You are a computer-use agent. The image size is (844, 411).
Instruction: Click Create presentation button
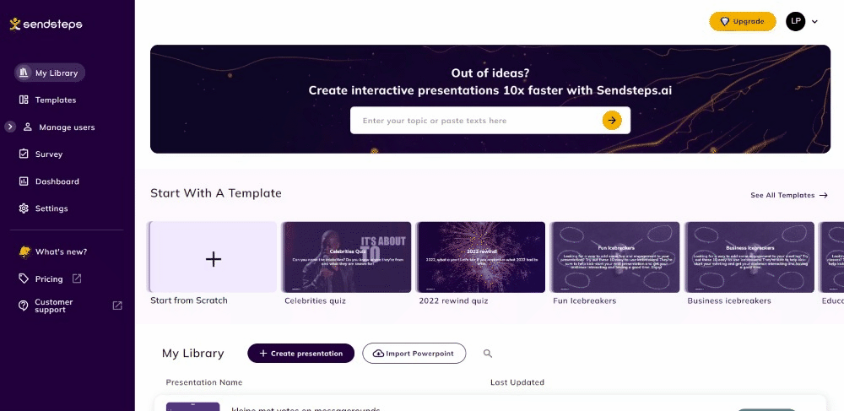(x=301, y=354)
